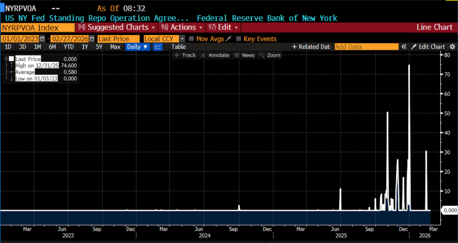Screen dimensions: 458x243
Task: Click the Edit Chart button
Action: (428, 47)
